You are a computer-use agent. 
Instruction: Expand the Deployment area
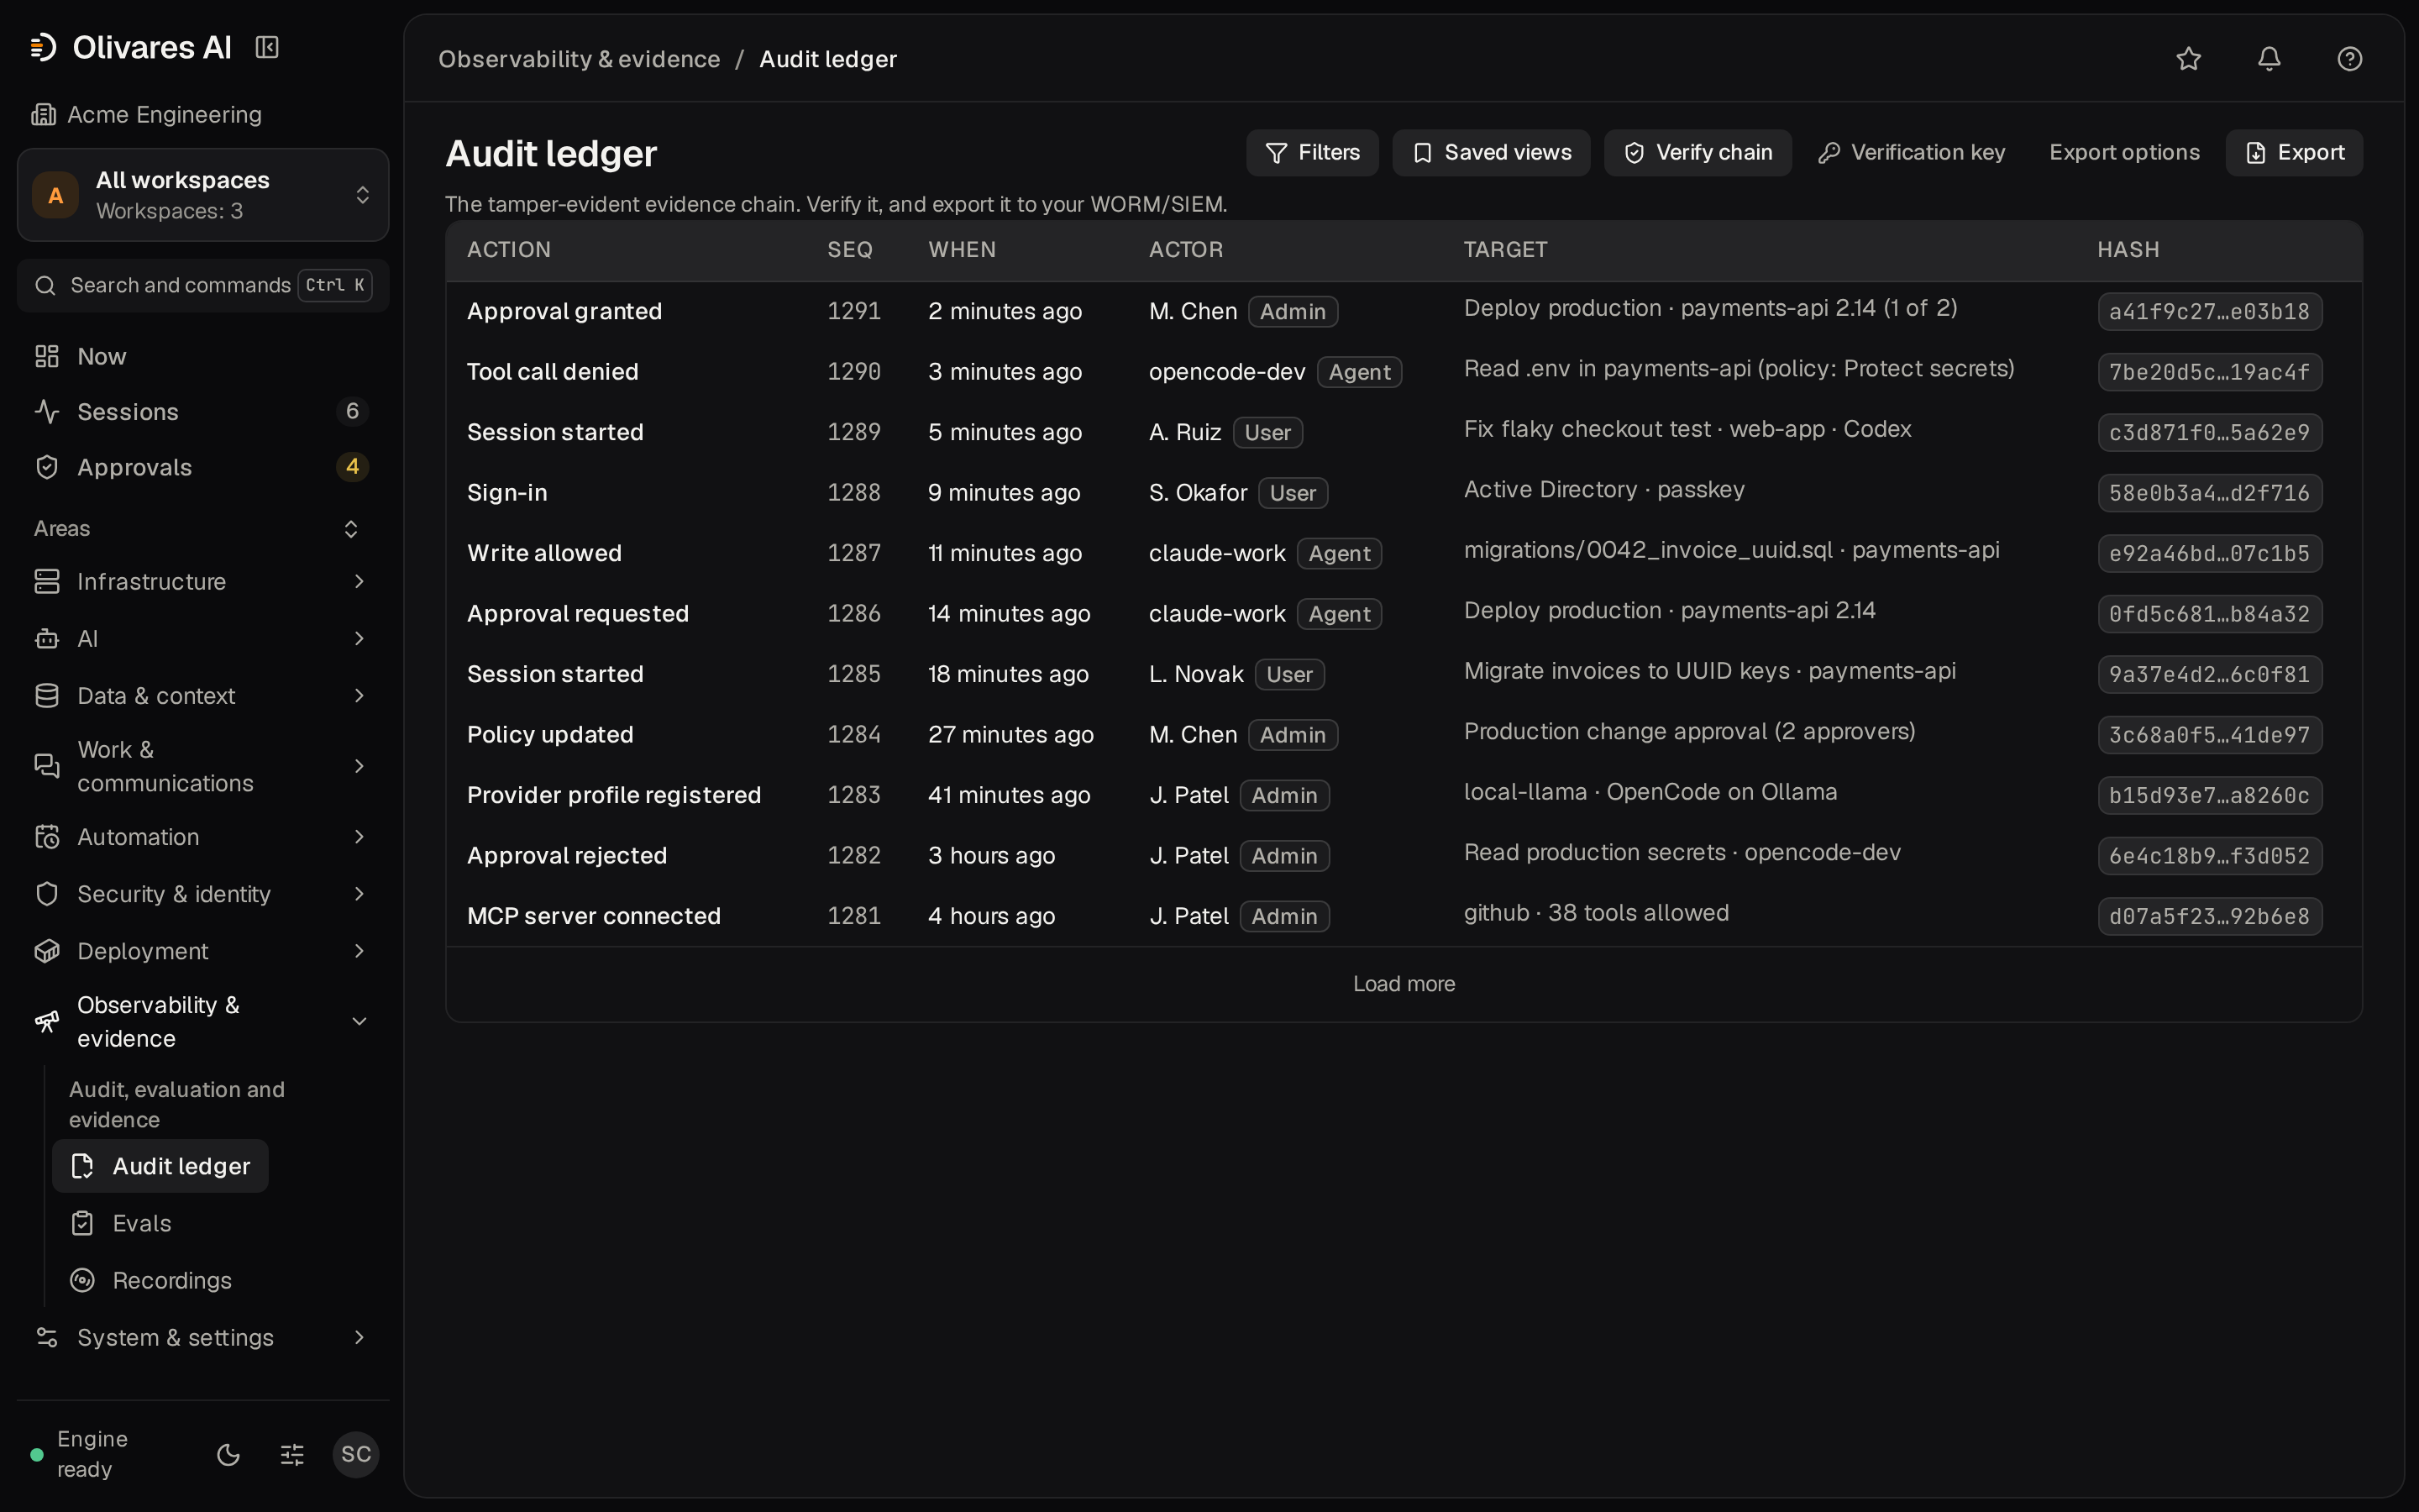[203, 951]
